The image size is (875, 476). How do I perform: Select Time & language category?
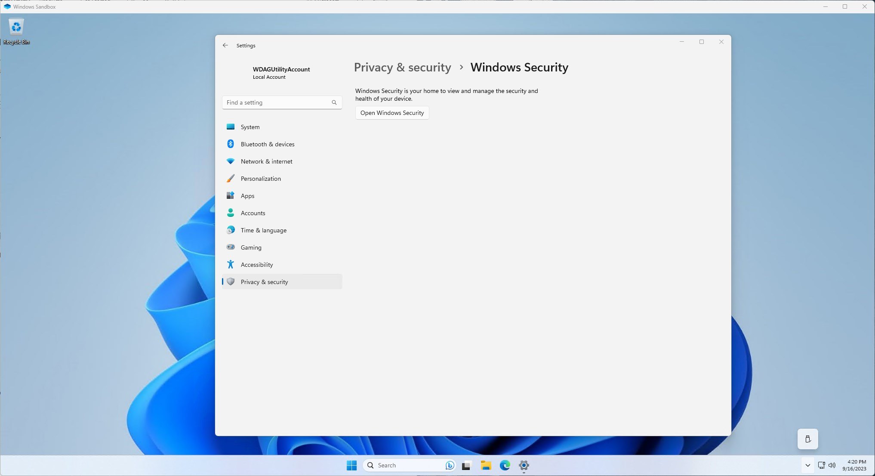282,230
